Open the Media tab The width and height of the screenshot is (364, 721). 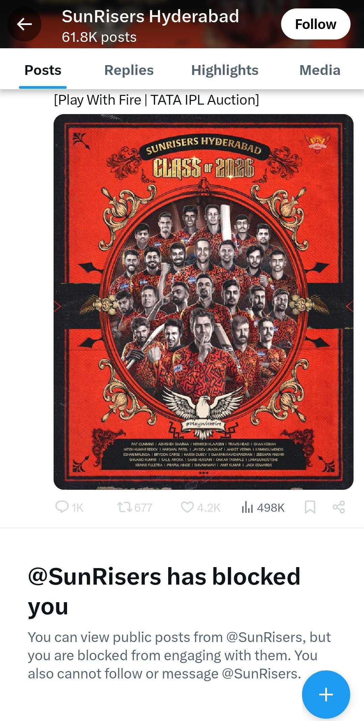click(320, 70)
